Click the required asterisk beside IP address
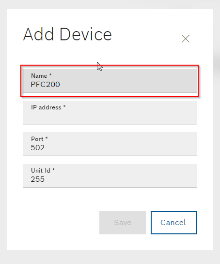Screen dimensions: 220x264 [x=64, y=106]
